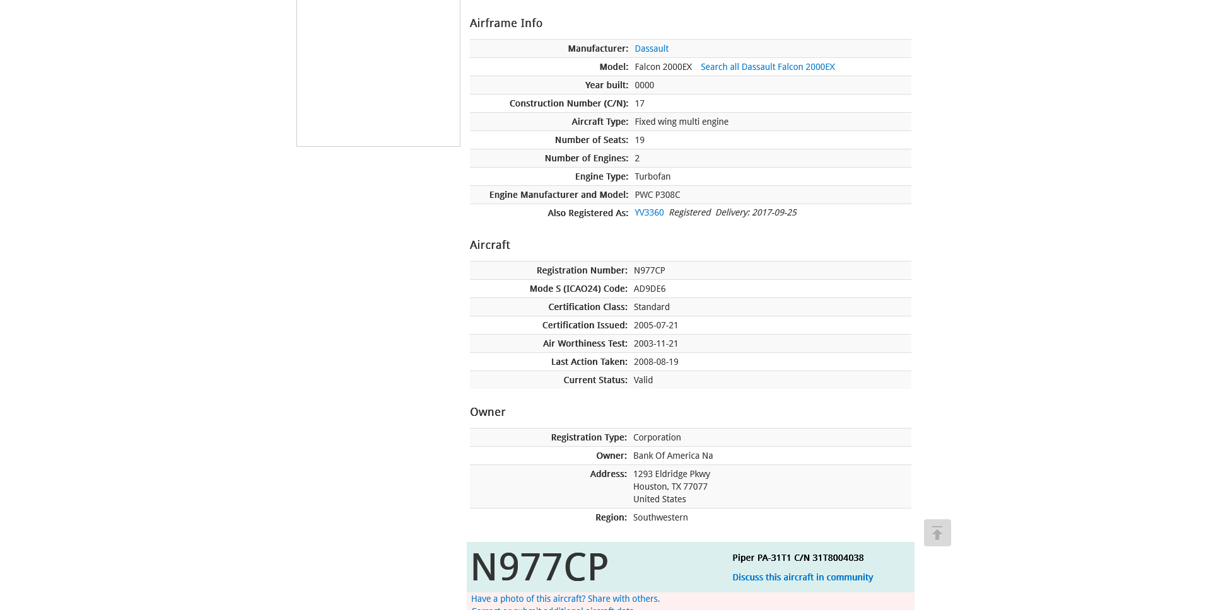Click Construction Number value 17
Viewport: 1211px width, 610px height.
(x=640, y=103)
